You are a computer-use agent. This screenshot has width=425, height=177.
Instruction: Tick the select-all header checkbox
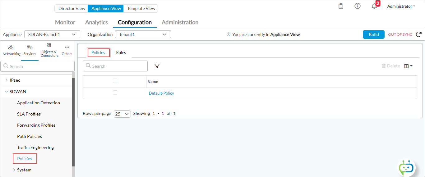[x=115, y=81]
